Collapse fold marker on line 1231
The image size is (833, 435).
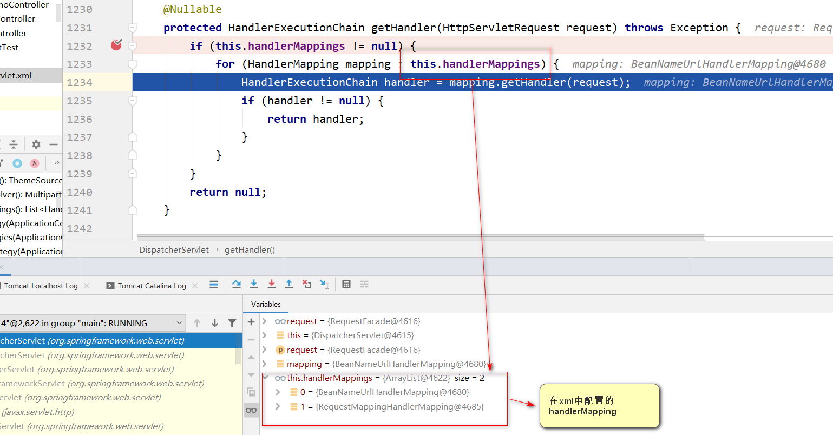132,28
